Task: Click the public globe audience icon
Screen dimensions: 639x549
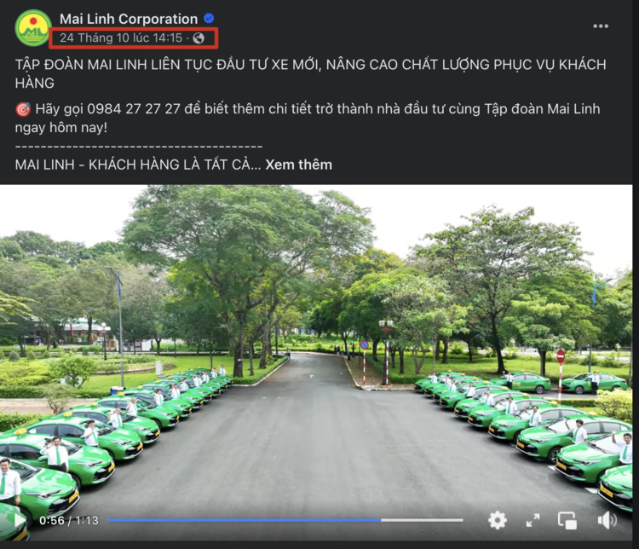Action: 199,38
